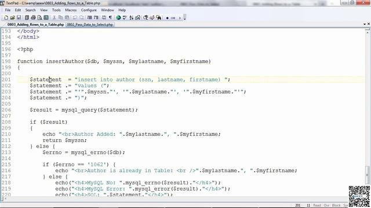Open Find with the magnifier icon
Viewport: 371px width, 208px height.
click(x=146, y=18)
